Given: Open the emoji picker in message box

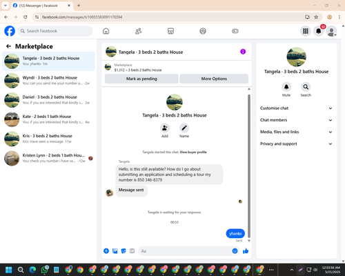Looking at the screenshot, I should point(235,251).
